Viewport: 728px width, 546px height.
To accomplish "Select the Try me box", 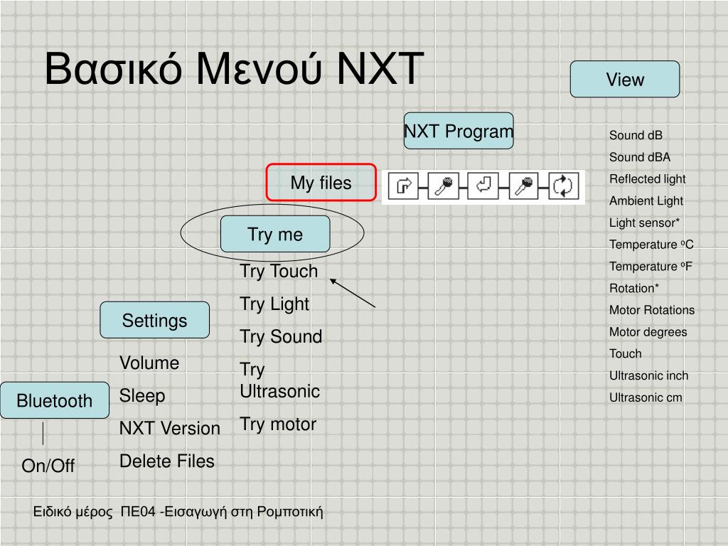I will pos(275,234).
